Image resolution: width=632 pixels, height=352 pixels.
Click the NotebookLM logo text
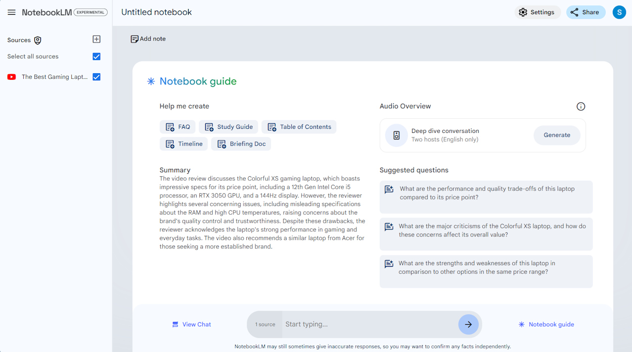[x=47, y=12]
